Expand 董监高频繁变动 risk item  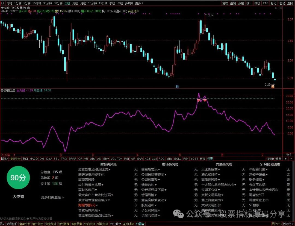pos(154,200)
